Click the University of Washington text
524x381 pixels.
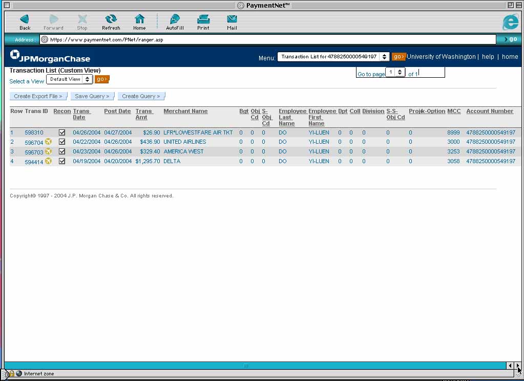click(x=441, y=57)
